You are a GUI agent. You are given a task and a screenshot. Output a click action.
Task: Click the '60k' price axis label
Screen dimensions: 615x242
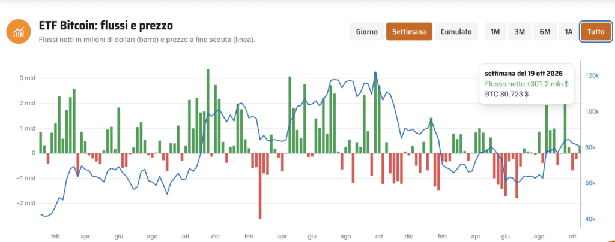(590, 183)
